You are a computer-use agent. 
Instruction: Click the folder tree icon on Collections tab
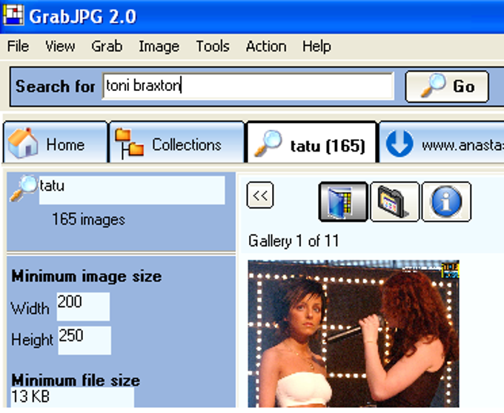(129, 144)
